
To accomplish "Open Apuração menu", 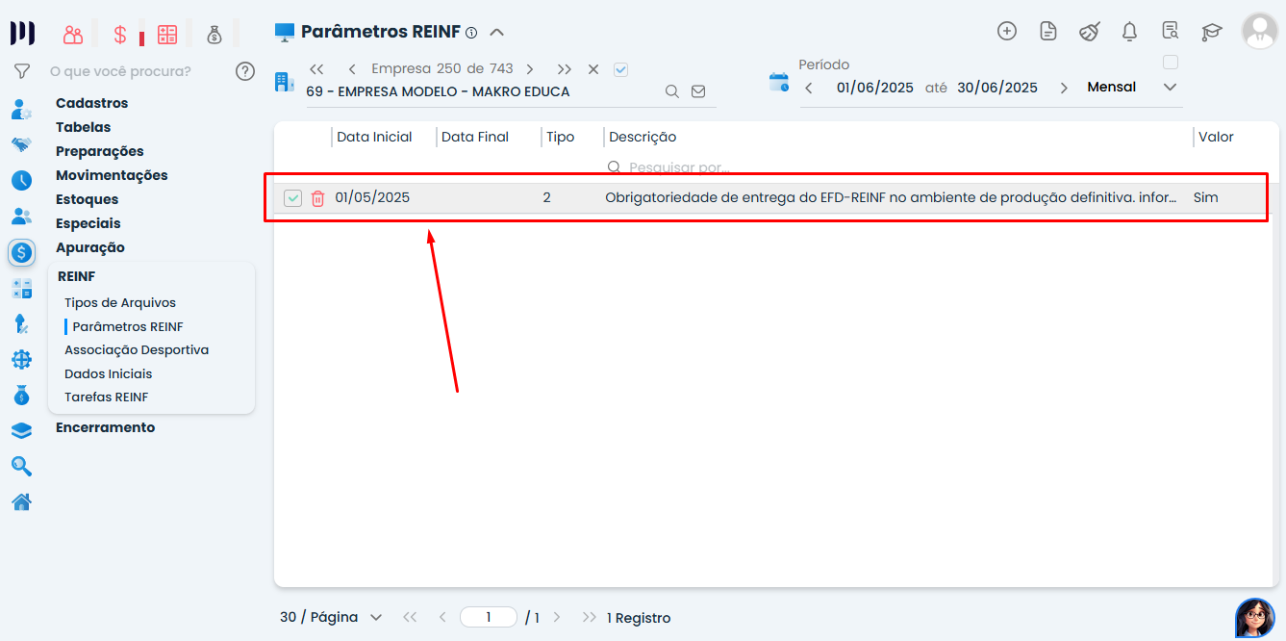I will [x=90, y=247].
